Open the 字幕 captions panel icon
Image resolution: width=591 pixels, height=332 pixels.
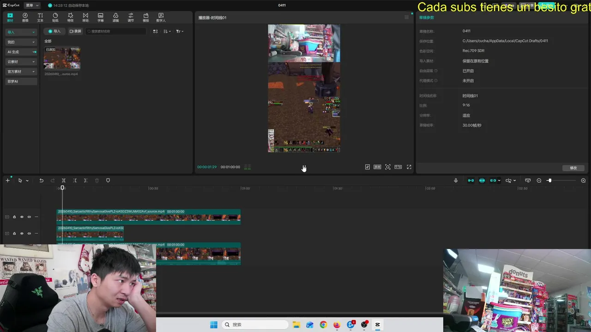pos(101,18)
